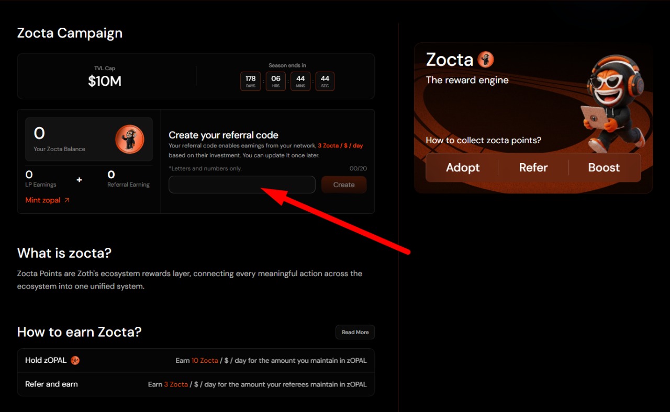Click the 44 MINS countdown box
Image resolution: width=670 pixels, height=412 pixels.
click(x=300, y=82)
